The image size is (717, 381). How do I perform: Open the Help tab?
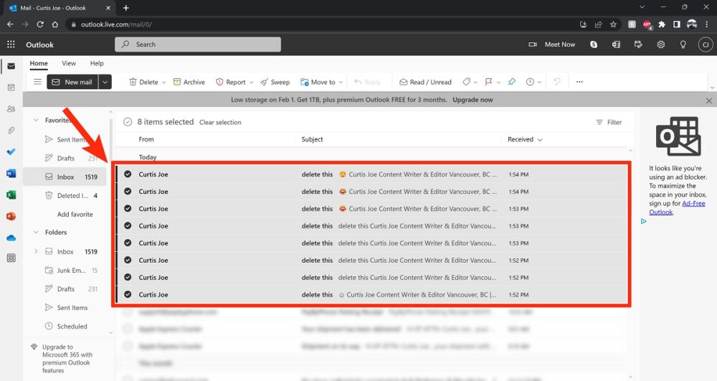(x=97, y=64)
